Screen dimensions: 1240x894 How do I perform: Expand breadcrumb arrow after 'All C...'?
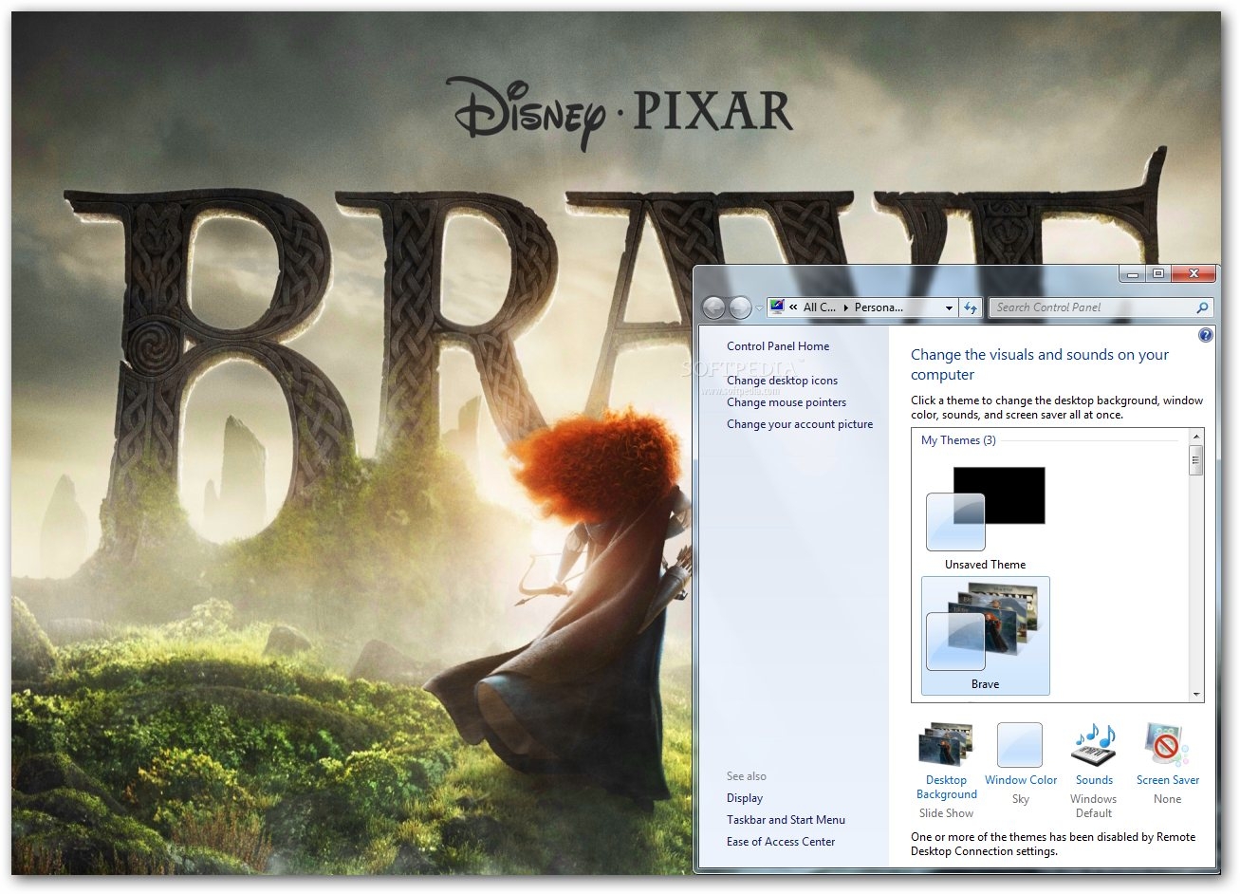[x=845, y=307]
